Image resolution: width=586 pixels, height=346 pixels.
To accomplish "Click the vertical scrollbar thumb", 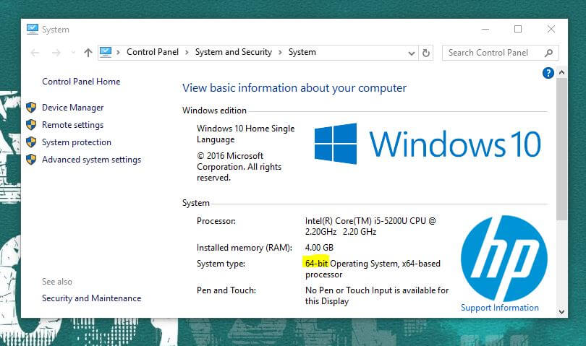I will tap(561, 150).
